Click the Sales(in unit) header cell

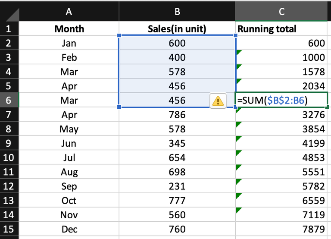pyautogui.click(x=177, y=29)
